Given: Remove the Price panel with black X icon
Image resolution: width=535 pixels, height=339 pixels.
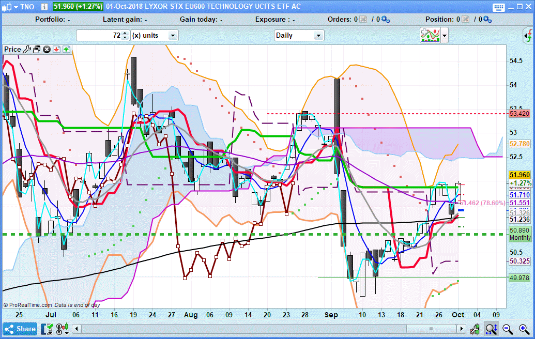Looking at the screenshot, I should click(x=47, y=49).
